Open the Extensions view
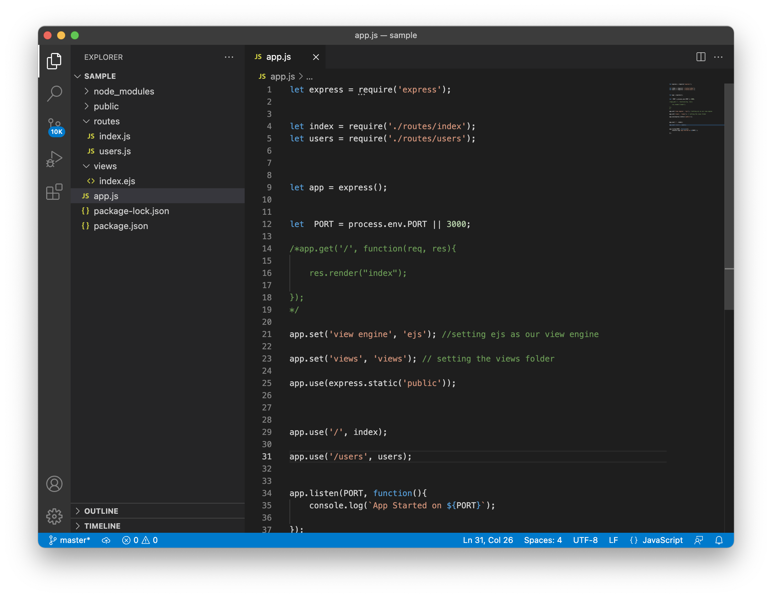The width and height of the screenshot is (772, 598). (x=54, y=192)
